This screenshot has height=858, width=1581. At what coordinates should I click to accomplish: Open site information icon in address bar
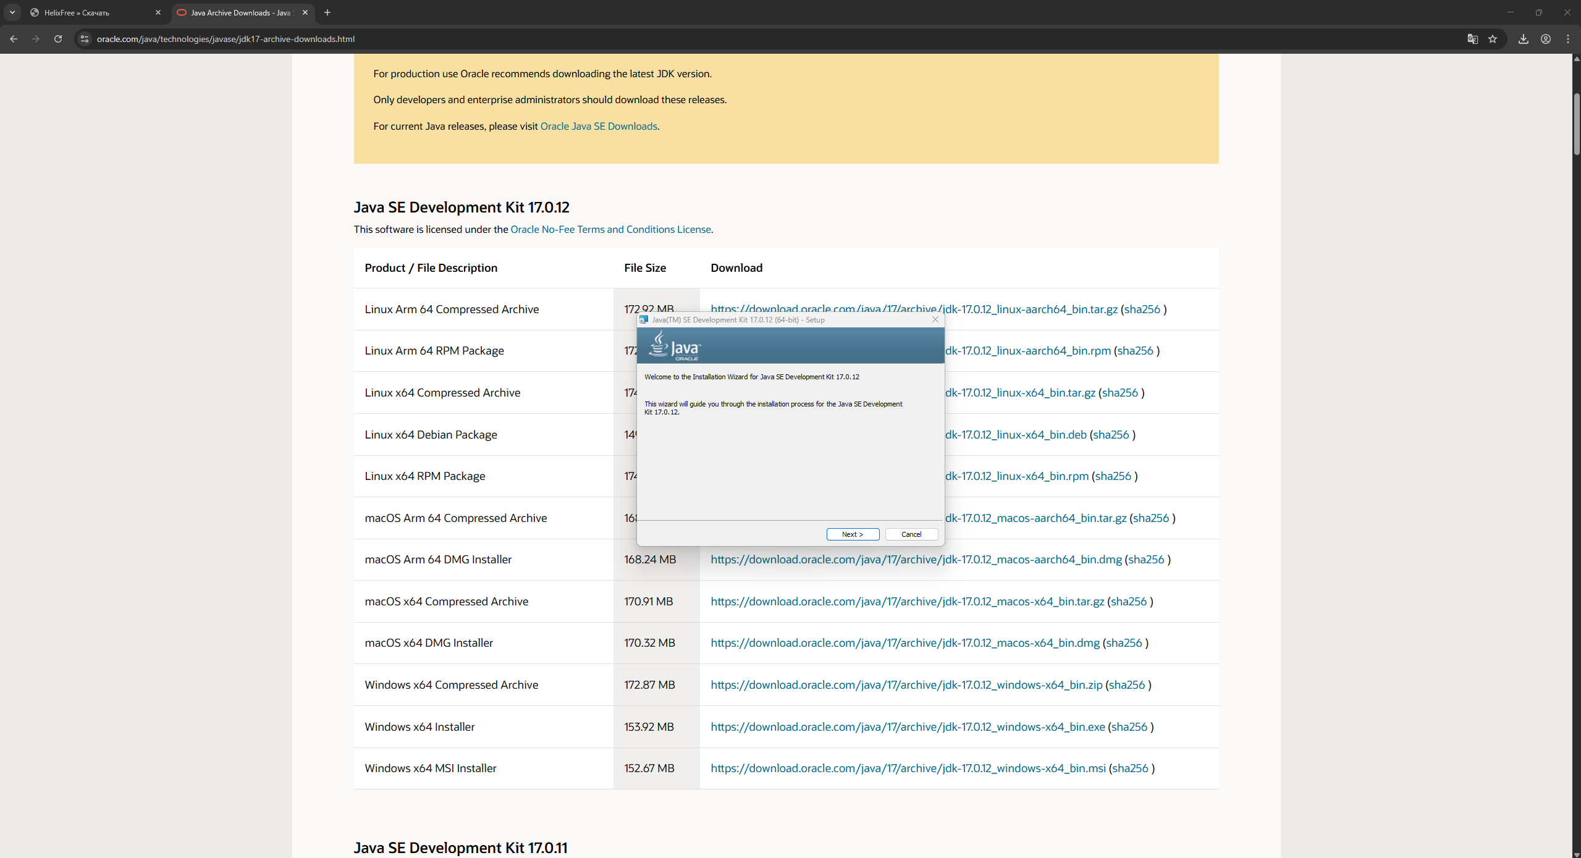coord(85,39)
